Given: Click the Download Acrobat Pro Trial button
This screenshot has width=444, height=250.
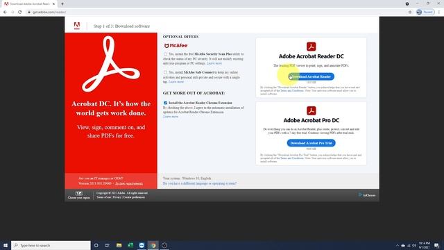Looking at the screenshot, I should [311, 143].
